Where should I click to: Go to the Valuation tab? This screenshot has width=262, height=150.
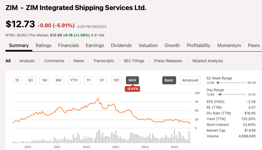[148, 45]
